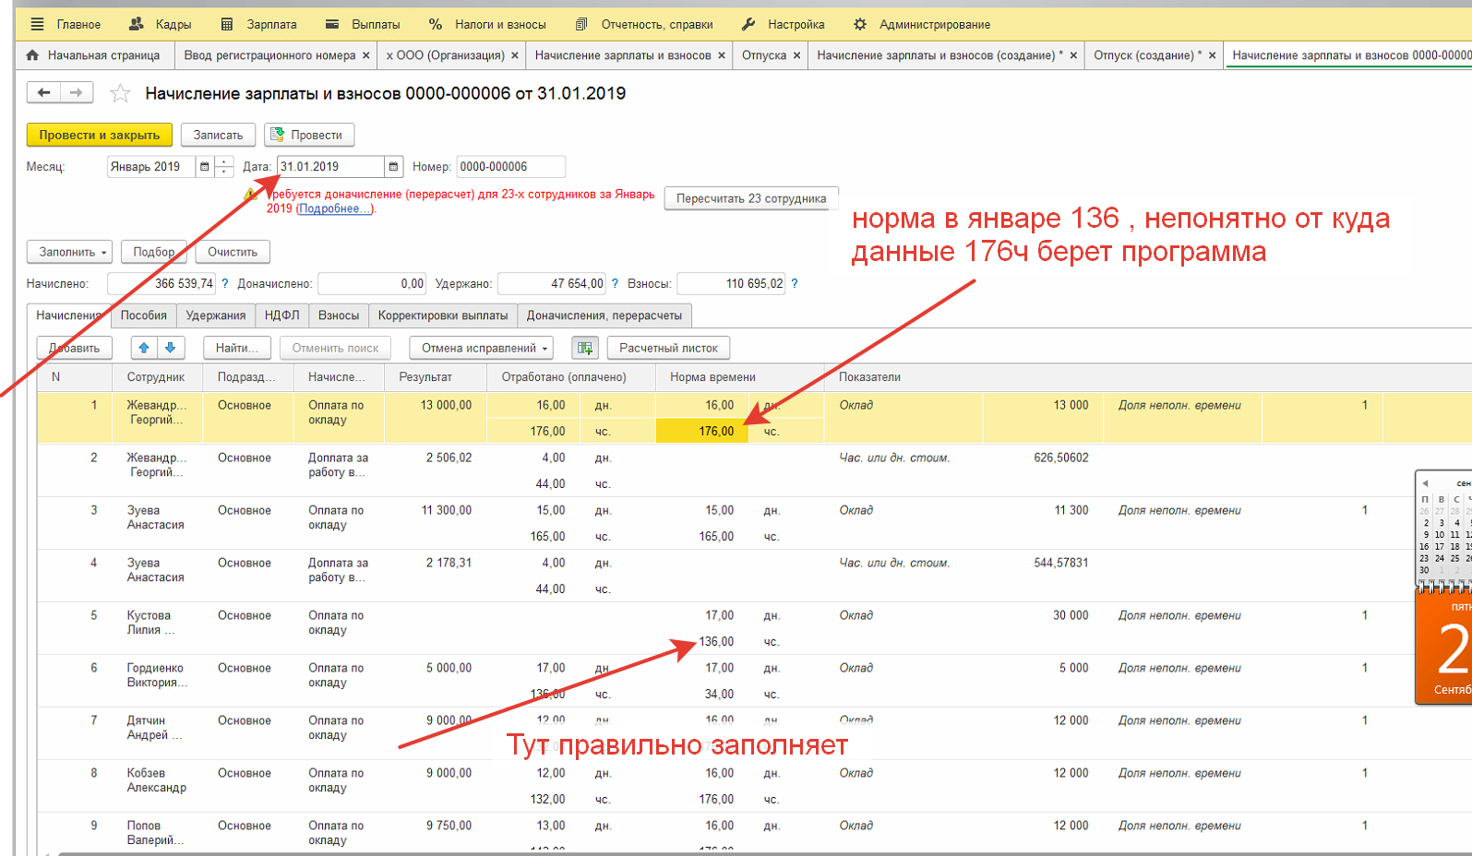
Task: Open calendar picker for Месяц field
Action: point(204,167)
